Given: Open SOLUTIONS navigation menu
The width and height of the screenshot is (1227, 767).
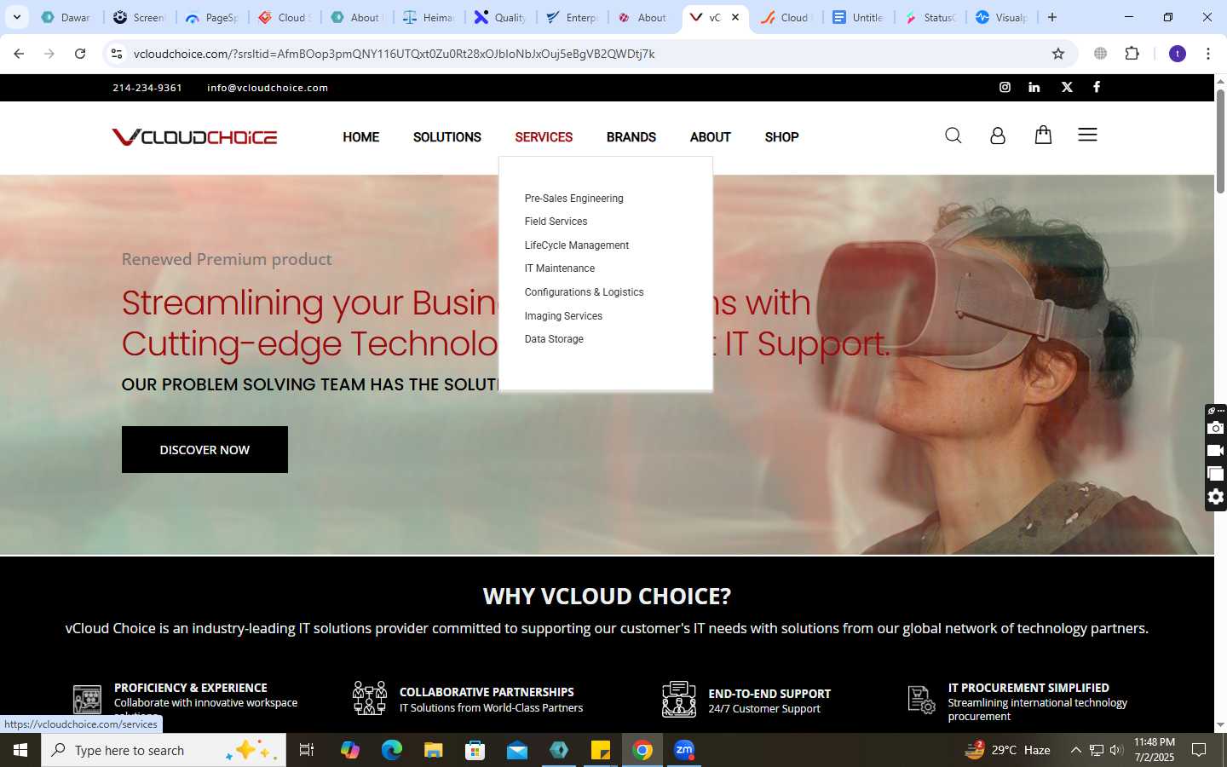Looking at the screenshot, I should pos(447,137).
